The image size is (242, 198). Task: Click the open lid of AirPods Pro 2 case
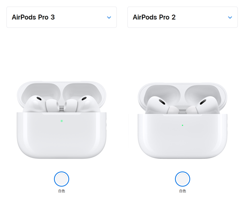[182, 90]
